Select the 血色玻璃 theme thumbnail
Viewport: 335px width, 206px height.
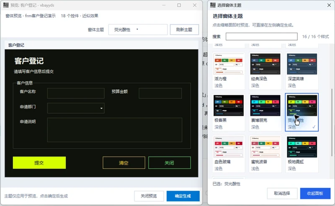[229, 147]
